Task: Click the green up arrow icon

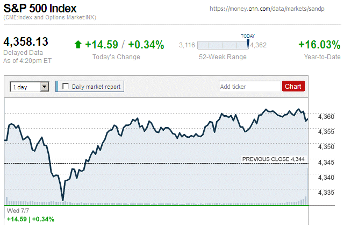Action: [x=78, y=45]
